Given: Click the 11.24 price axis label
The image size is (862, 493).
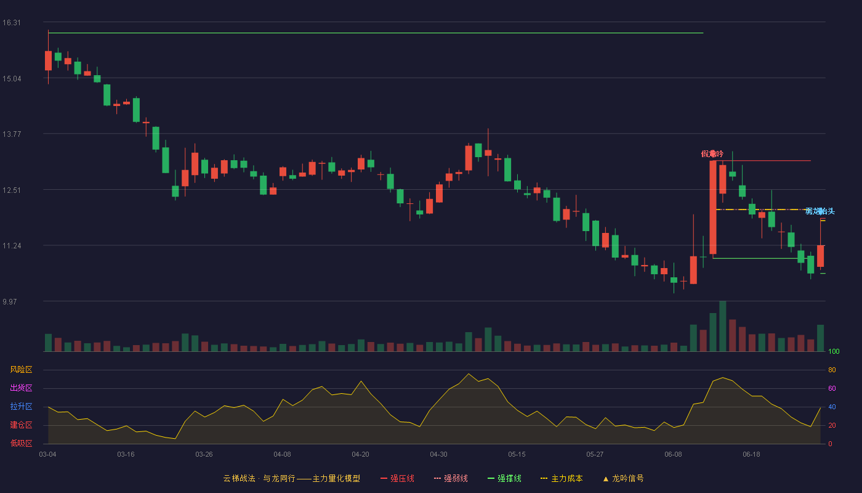Looking at the screenshot, I should coord(12,246).
